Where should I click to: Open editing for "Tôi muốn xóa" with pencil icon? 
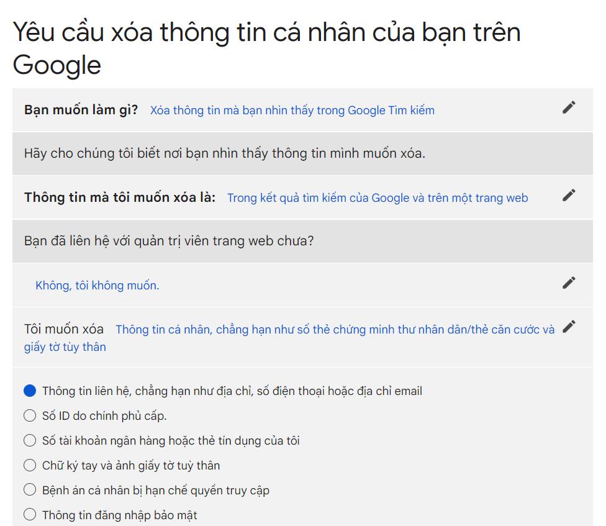568,326
